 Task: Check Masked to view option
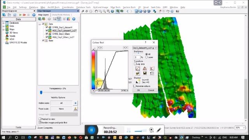[40, 119]
